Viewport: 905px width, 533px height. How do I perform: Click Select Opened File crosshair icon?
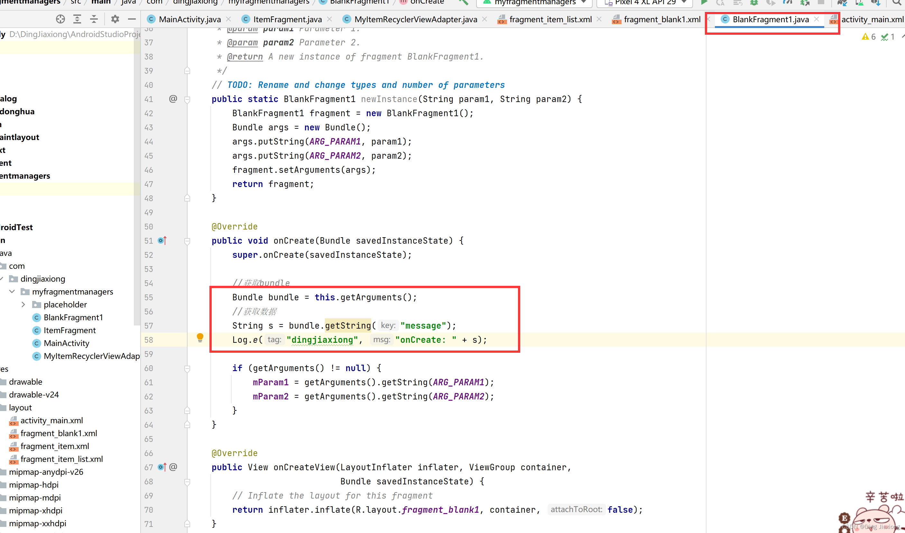pyautogui.click(x=60, y=19)
